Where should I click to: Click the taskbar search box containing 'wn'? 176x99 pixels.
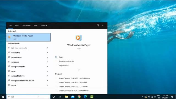28,97
